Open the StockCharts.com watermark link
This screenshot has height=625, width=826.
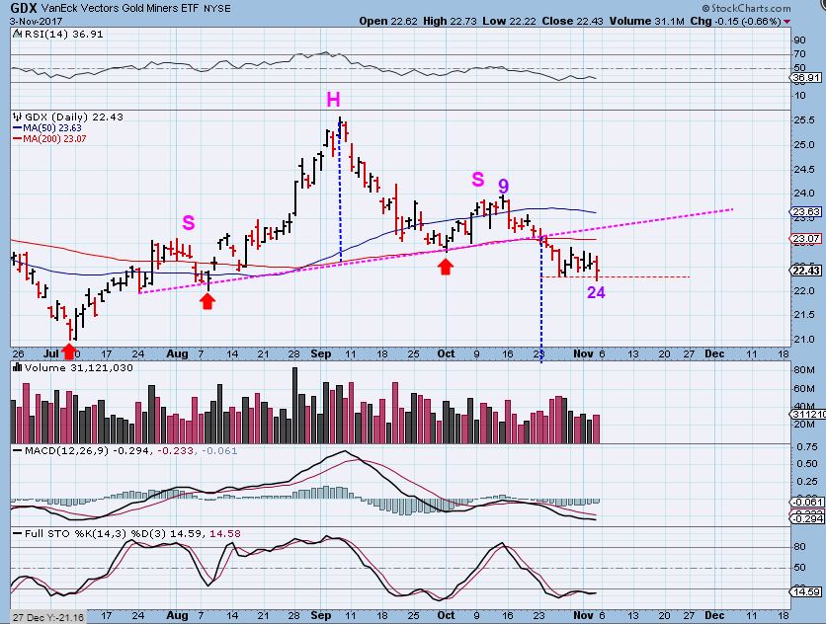coord(746,8)
